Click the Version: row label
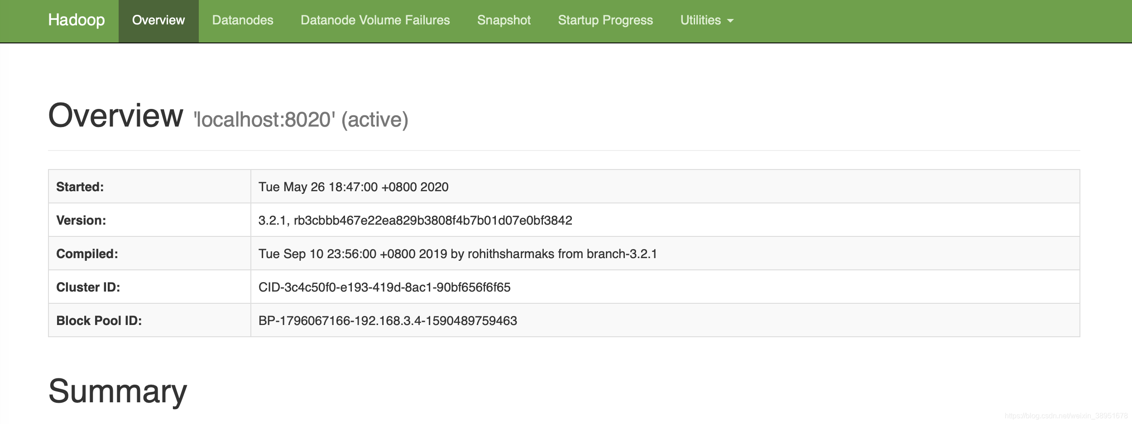This screenshot has width=1132, height=424. pos(81,221)
